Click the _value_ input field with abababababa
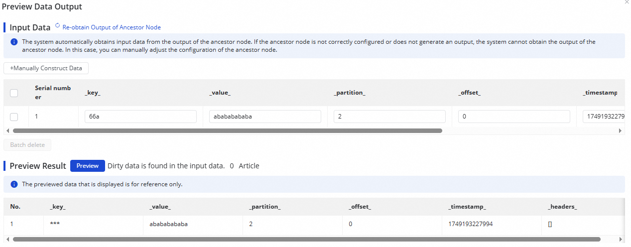631x247 pixels. (265, 117)
